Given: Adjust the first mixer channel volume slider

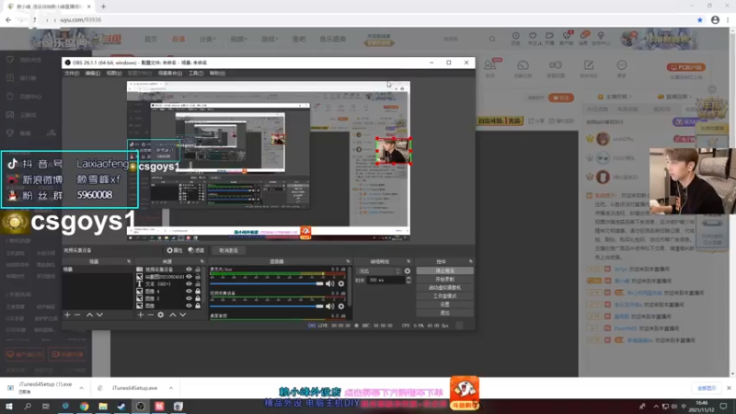Looking at the screenshot, I should 267,283.
